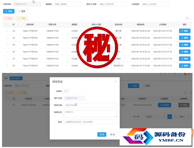
Task: Switch to the 首页 tab
Action: tap(6, 79)
